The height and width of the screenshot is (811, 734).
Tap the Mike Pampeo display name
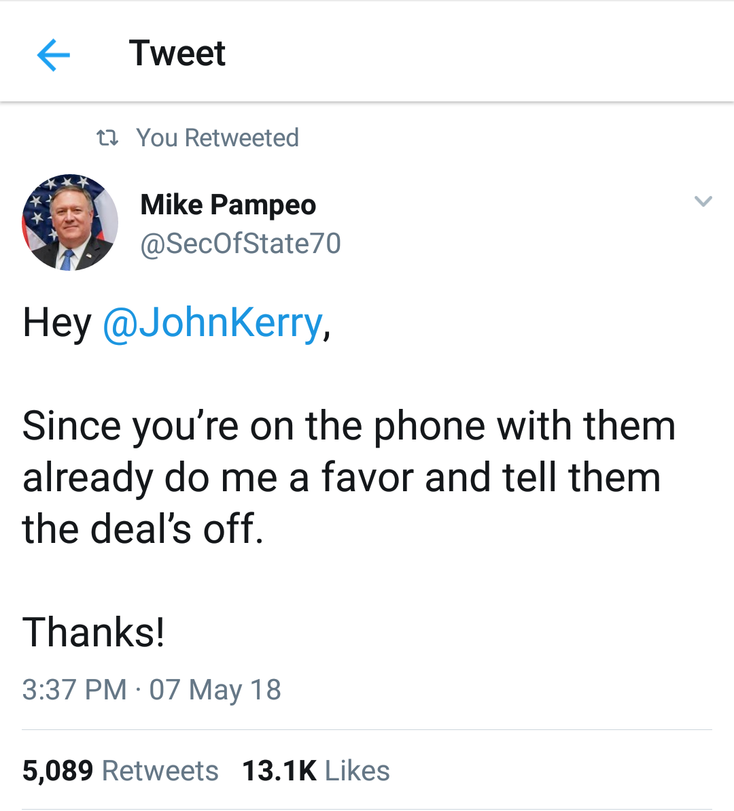pos(228,205)
